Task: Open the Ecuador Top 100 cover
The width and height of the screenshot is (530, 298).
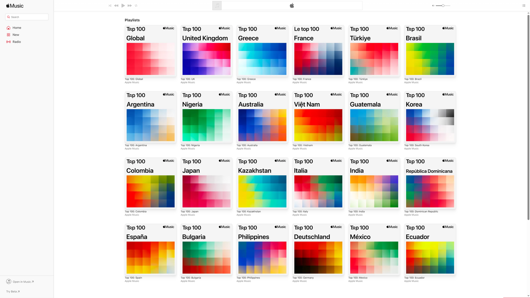Action: point(430,249)
